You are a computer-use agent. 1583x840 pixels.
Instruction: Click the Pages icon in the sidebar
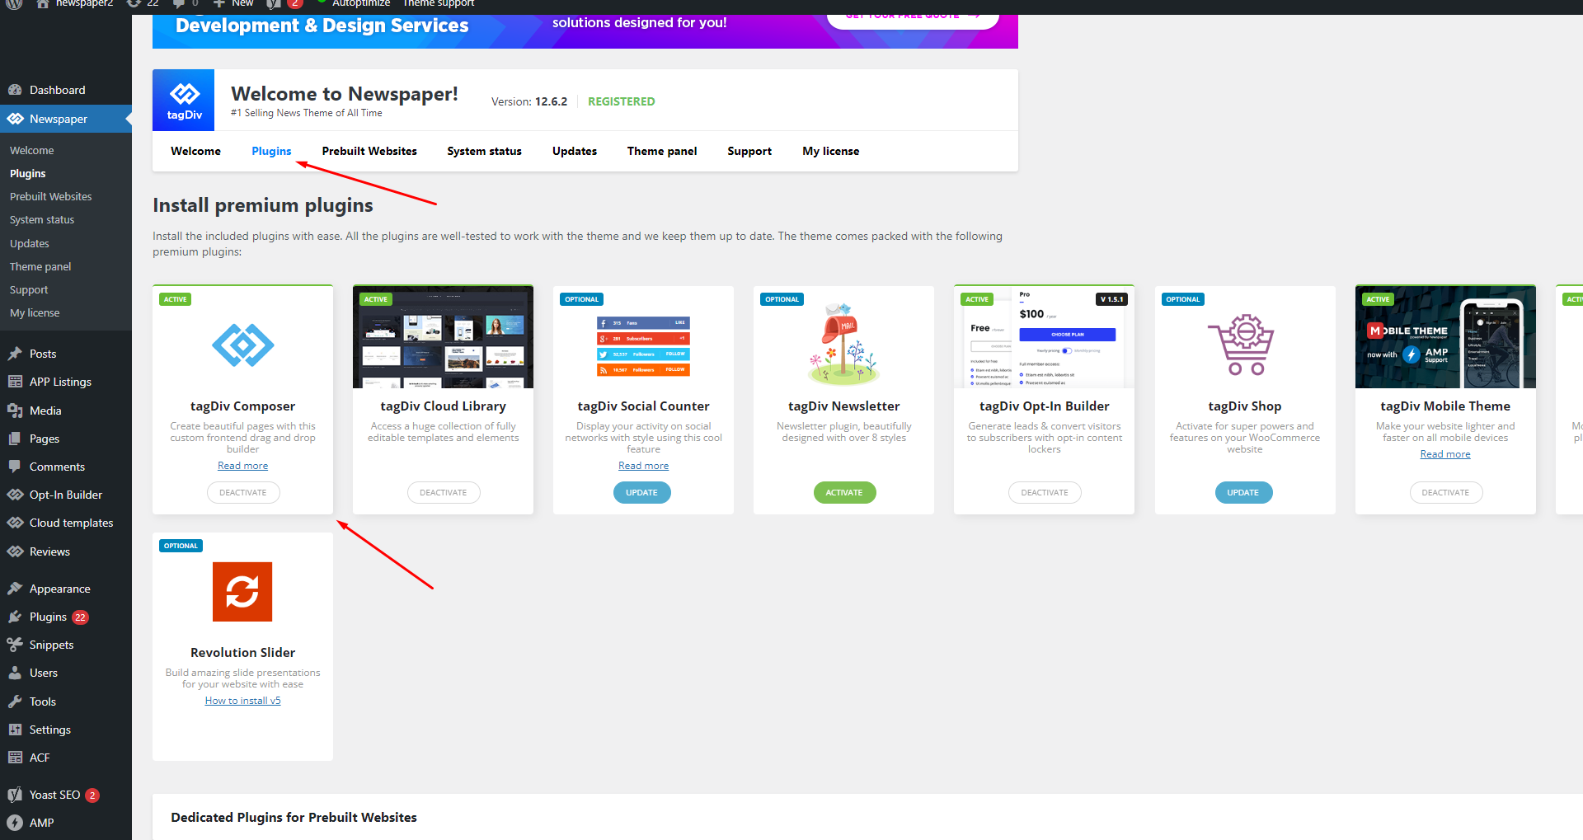15,439
